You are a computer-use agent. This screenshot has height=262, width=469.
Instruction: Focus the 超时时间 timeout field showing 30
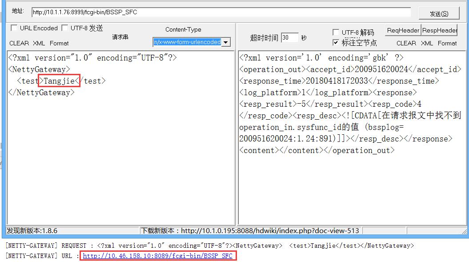pos(289,38)
